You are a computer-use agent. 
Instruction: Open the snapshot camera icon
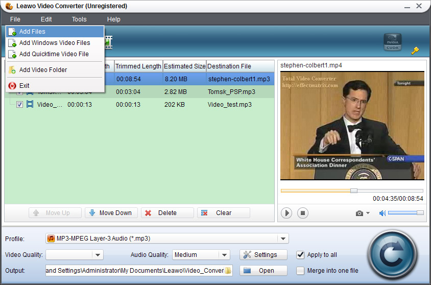360,213
